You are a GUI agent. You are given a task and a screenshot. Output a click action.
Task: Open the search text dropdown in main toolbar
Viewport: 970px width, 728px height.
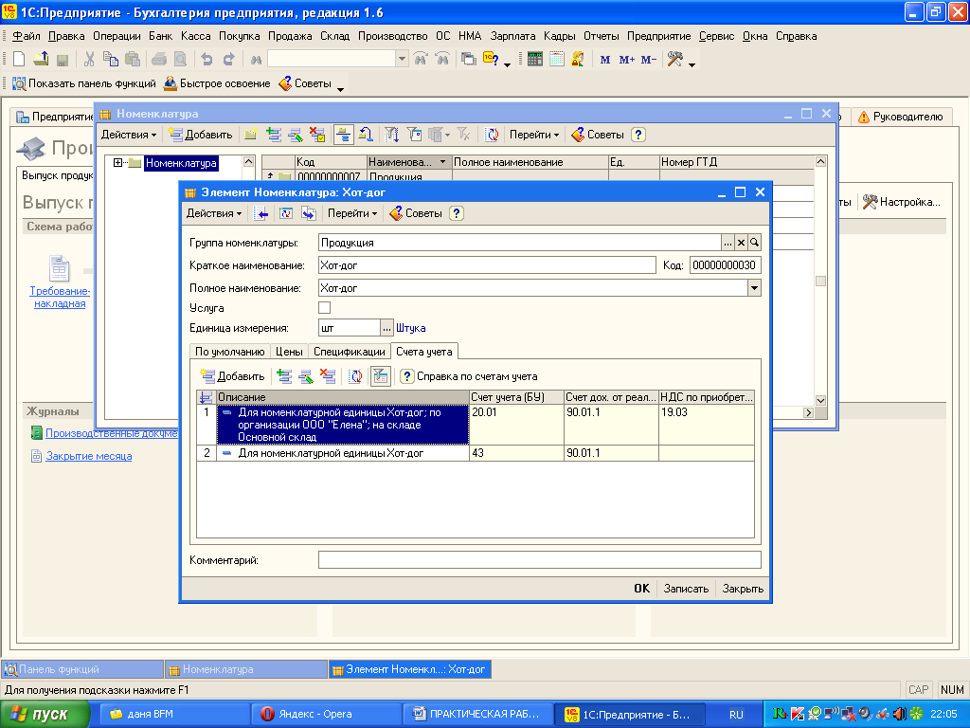(x=402, y=60)
